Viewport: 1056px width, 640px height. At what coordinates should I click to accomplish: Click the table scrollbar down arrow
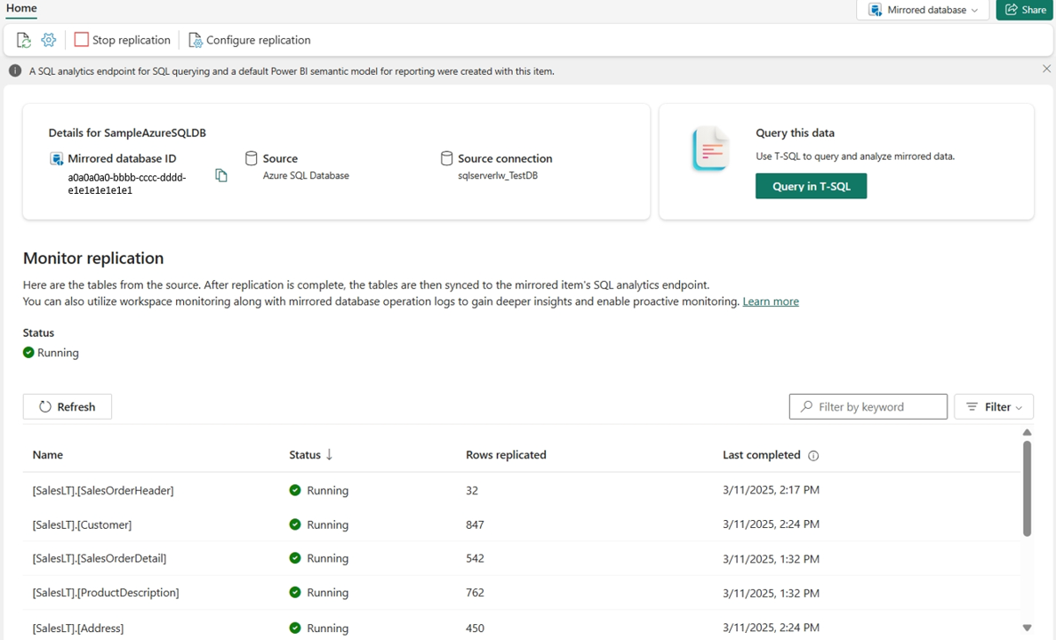[1027, 628]
